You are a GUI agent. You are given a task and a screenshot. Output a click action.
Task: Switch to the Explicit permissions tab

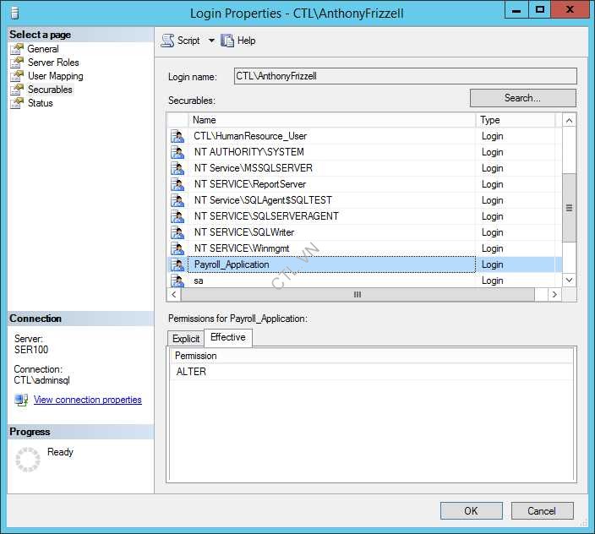(x=186, y=339)
